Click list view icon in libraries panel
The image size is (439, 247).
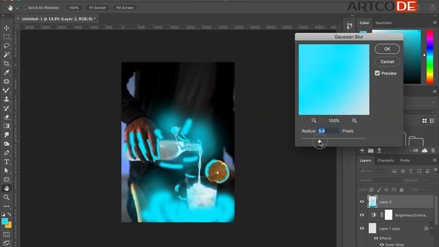pos(432,121)
